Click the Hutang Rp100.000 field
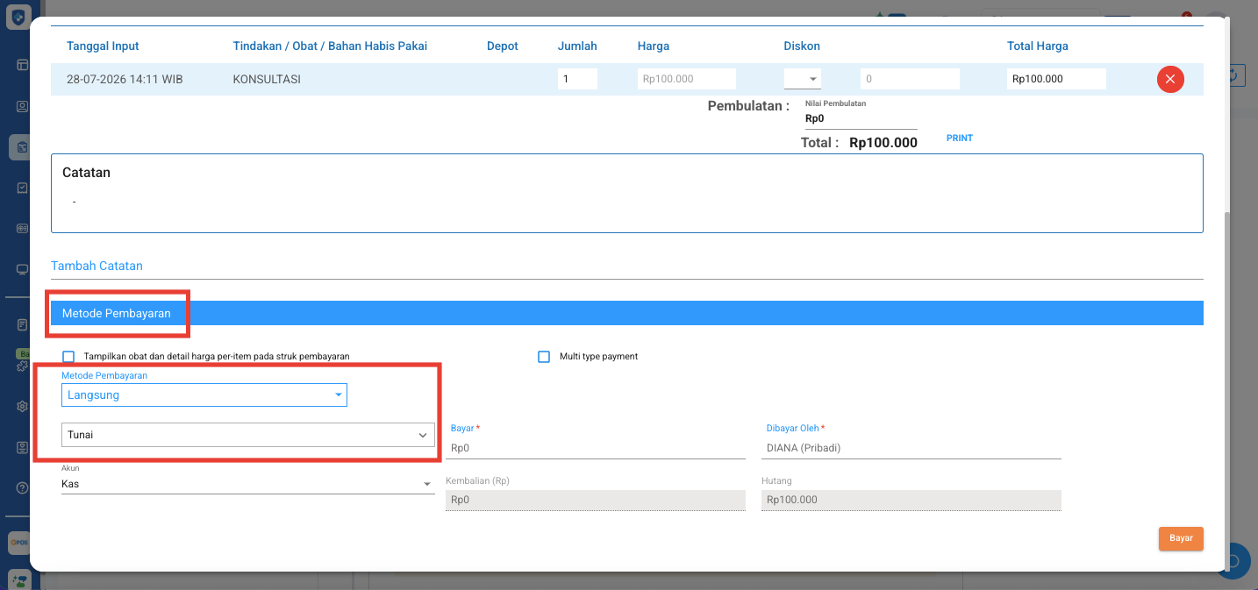 (911, 500)
